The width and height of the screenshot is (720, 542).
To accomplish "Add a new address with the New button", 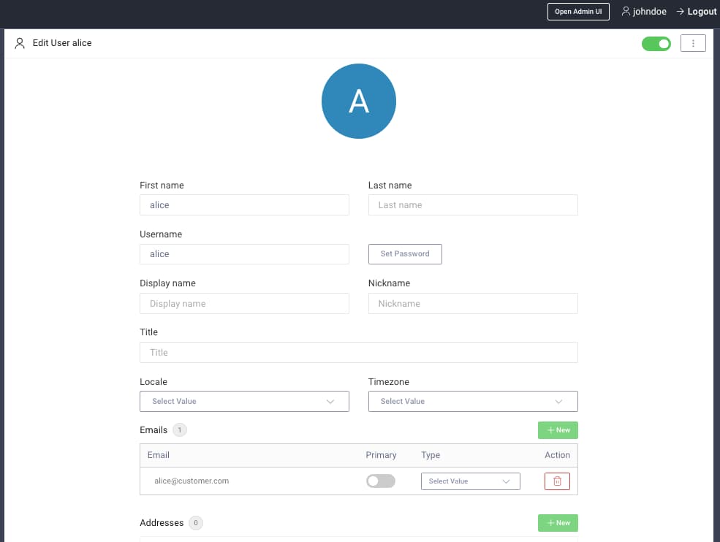I will coord(558,523).
